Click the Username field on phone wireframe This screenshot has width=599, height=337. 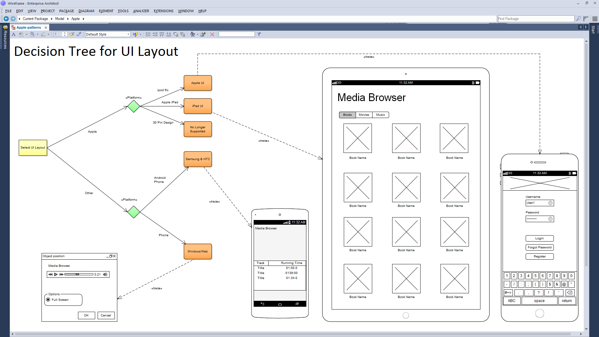[x=539, y=203]
